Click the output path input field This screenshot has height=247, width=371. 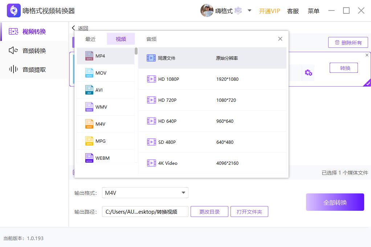[x=145, y=212]
